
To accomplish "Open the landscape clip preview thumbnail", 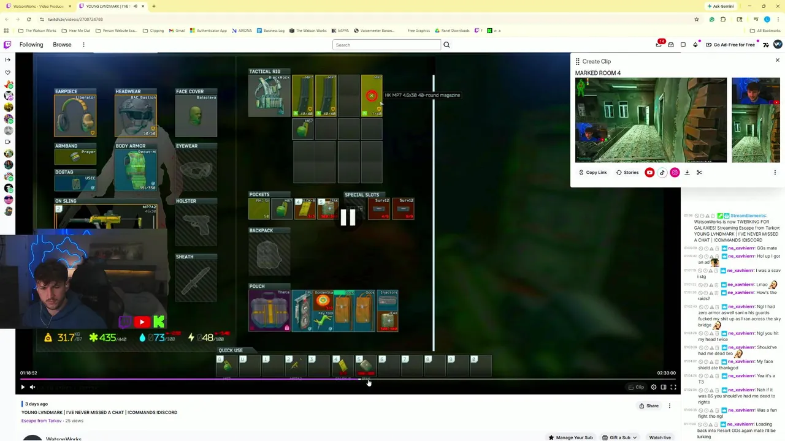I will (651, 120).
